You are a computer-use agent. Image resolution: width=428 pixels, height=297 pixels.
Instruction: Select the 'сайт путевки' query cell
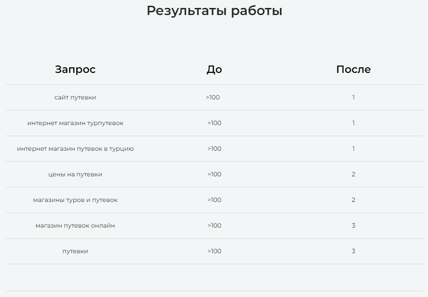pos(75,97)
